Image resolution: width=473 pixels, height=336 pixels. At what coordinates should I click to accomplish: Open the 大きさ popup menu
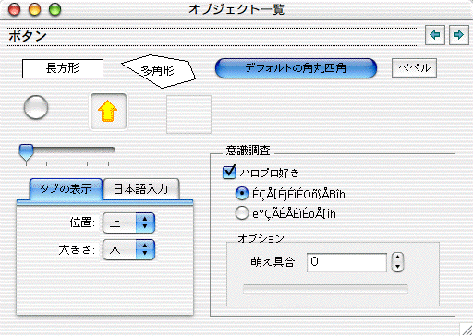tap(128, 249)
